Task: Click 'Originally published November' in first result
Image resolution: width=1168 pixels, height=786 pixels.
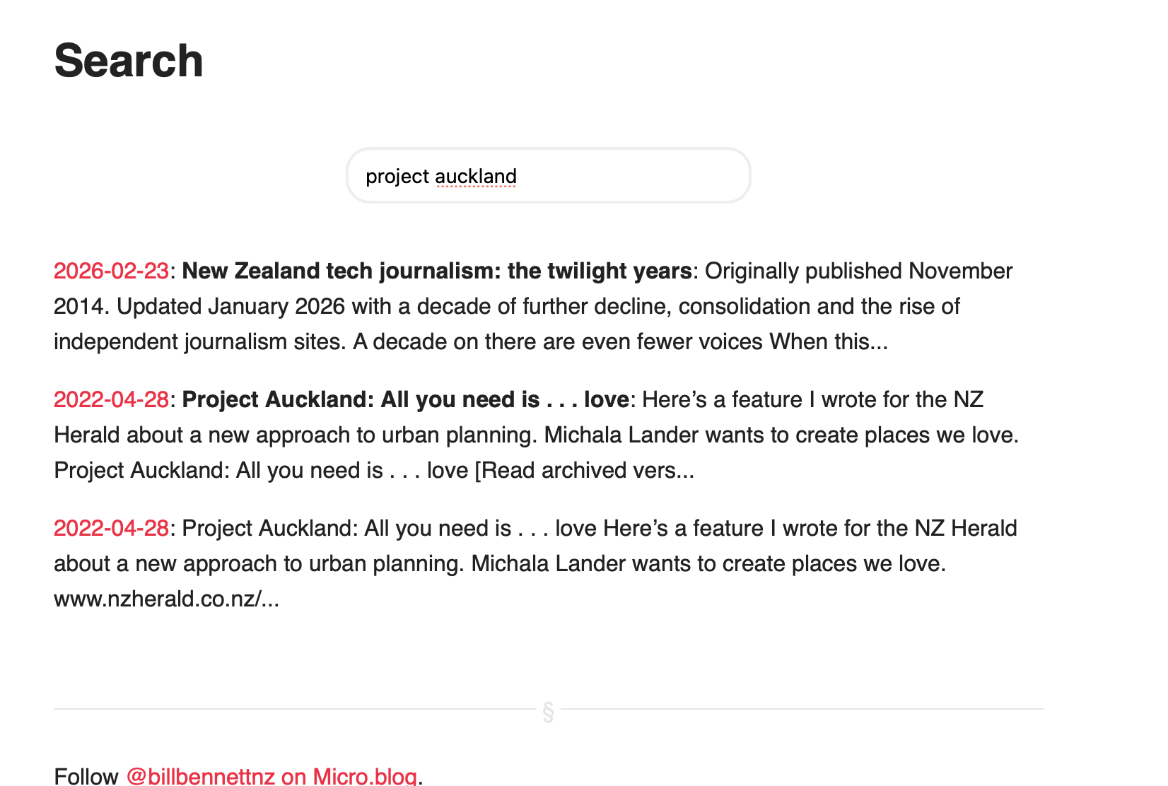Action: [x=858, y=271]
